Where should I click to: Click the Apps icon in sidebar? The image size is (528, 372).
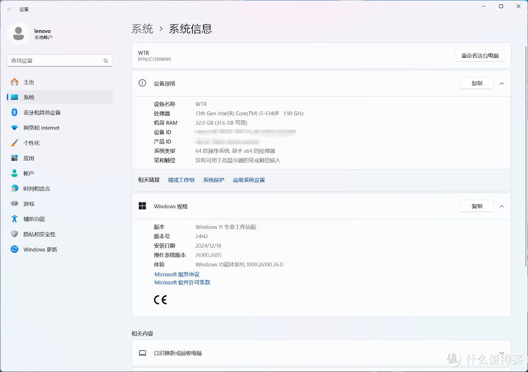(x=15, y=158)
